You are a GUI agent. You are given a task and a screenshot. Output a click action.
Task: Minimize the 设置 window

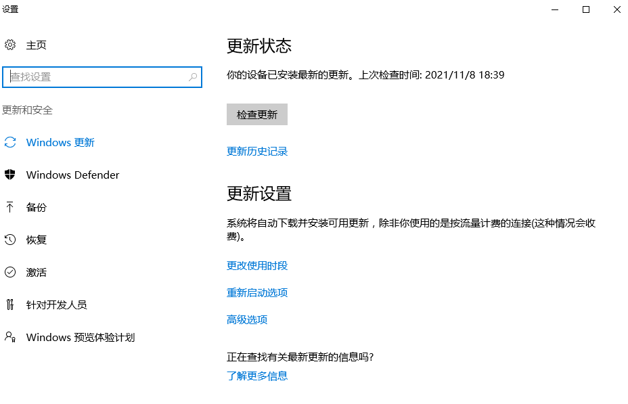pos(555,9)
